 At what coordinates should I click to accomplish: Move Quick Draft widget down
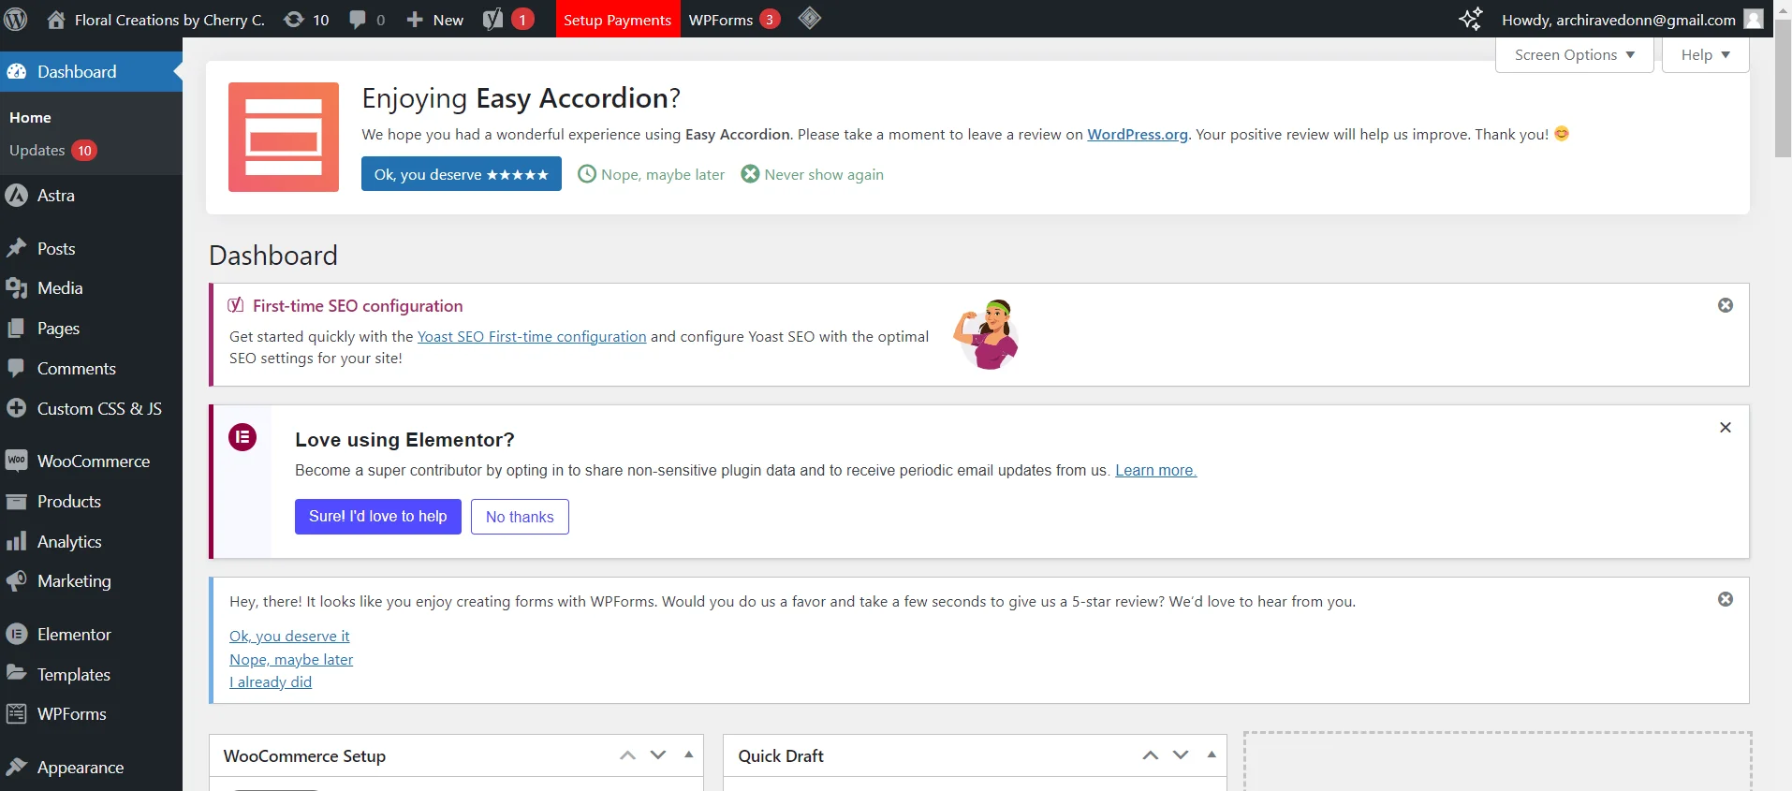pos(1181,755)
